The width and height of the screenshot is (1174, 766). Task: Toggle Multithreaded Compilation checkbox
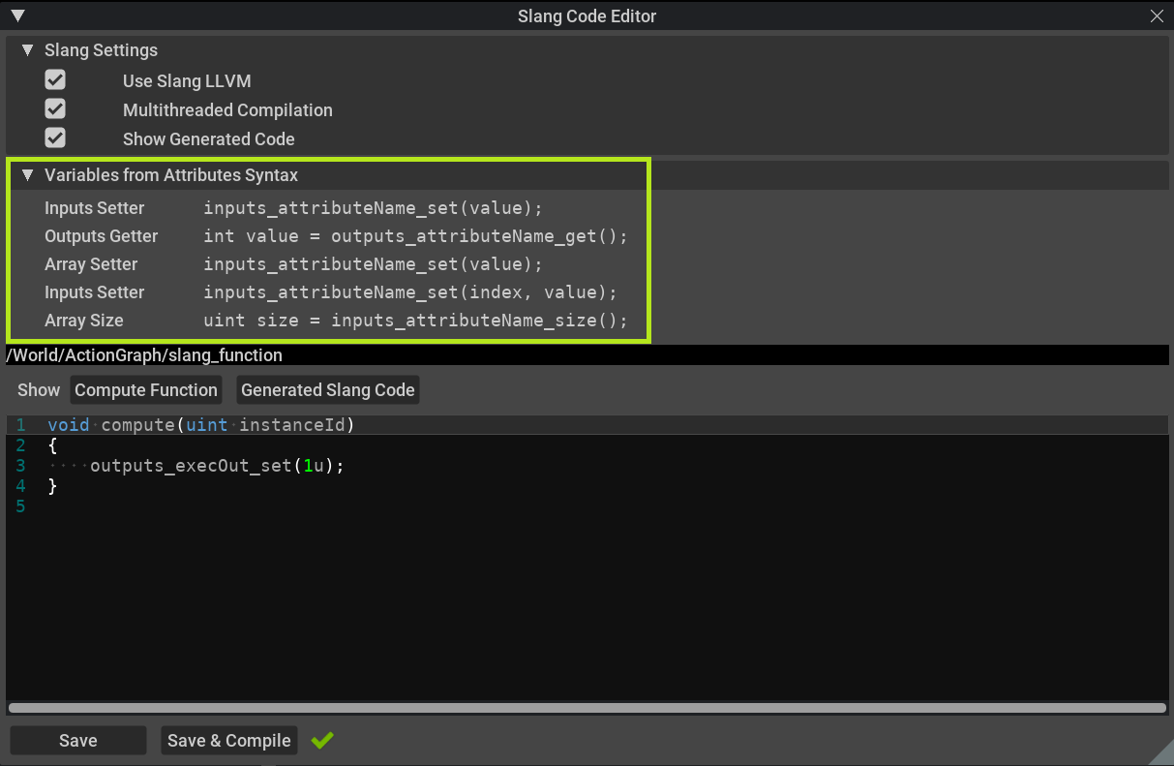click(x=55, y=109)
